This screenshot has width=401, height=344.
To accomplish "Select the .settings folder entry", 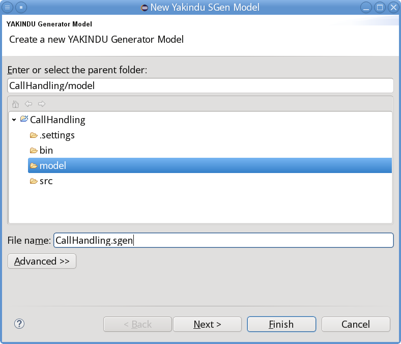I will (x=52, y=135).
